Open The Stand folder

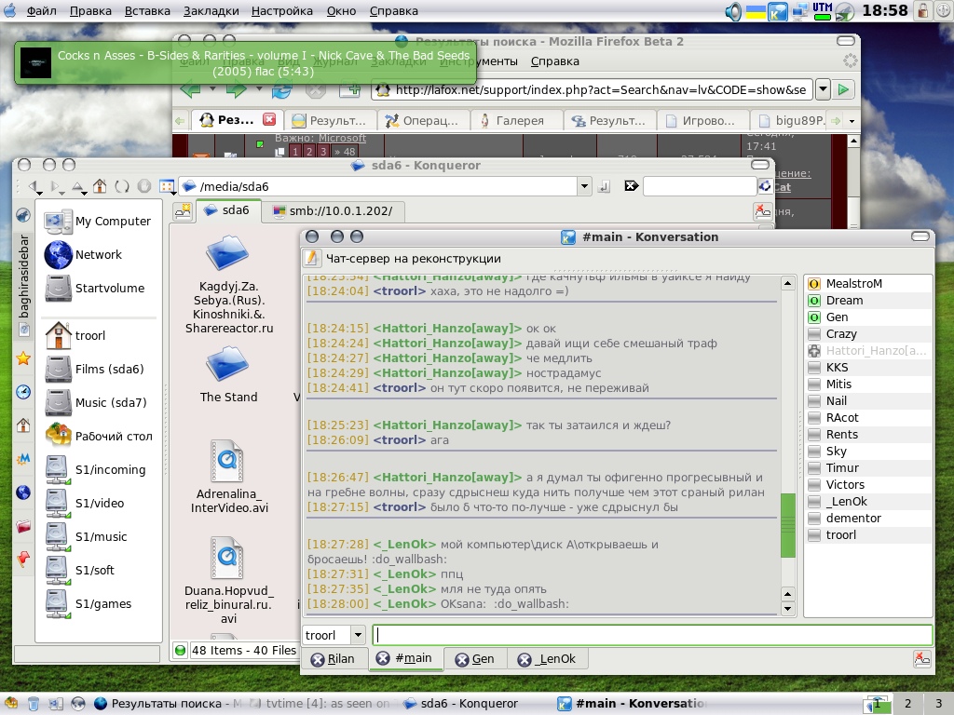(229, 374)
